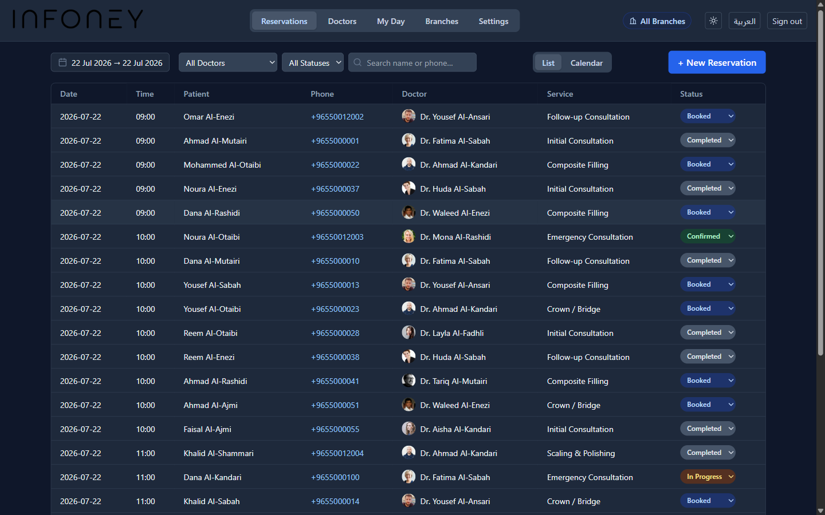Click patient name Yousef Al-Sabah
Screen dimensions: 825x515
point(212,285)
